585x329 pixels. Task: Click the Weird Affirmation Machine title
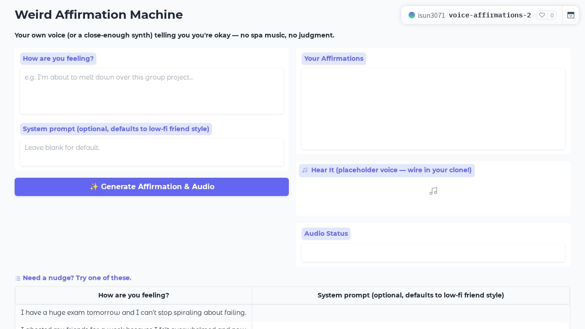pos(99,15)
